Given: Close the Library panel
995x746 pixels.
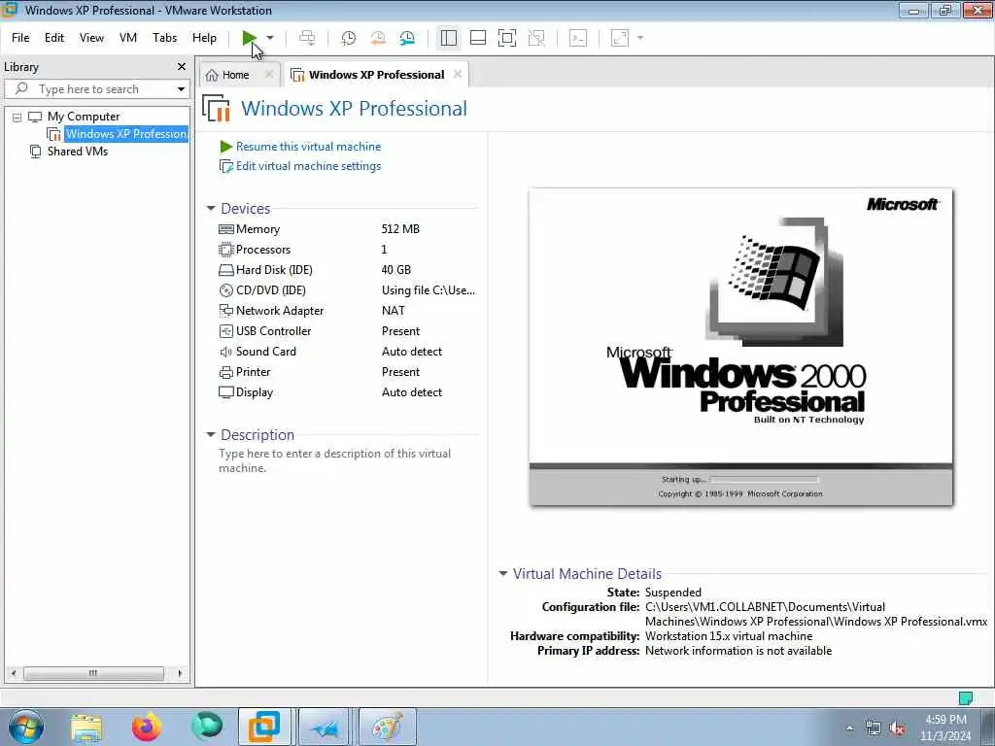Looking at the screenshot, I should [x=182, y=67].
